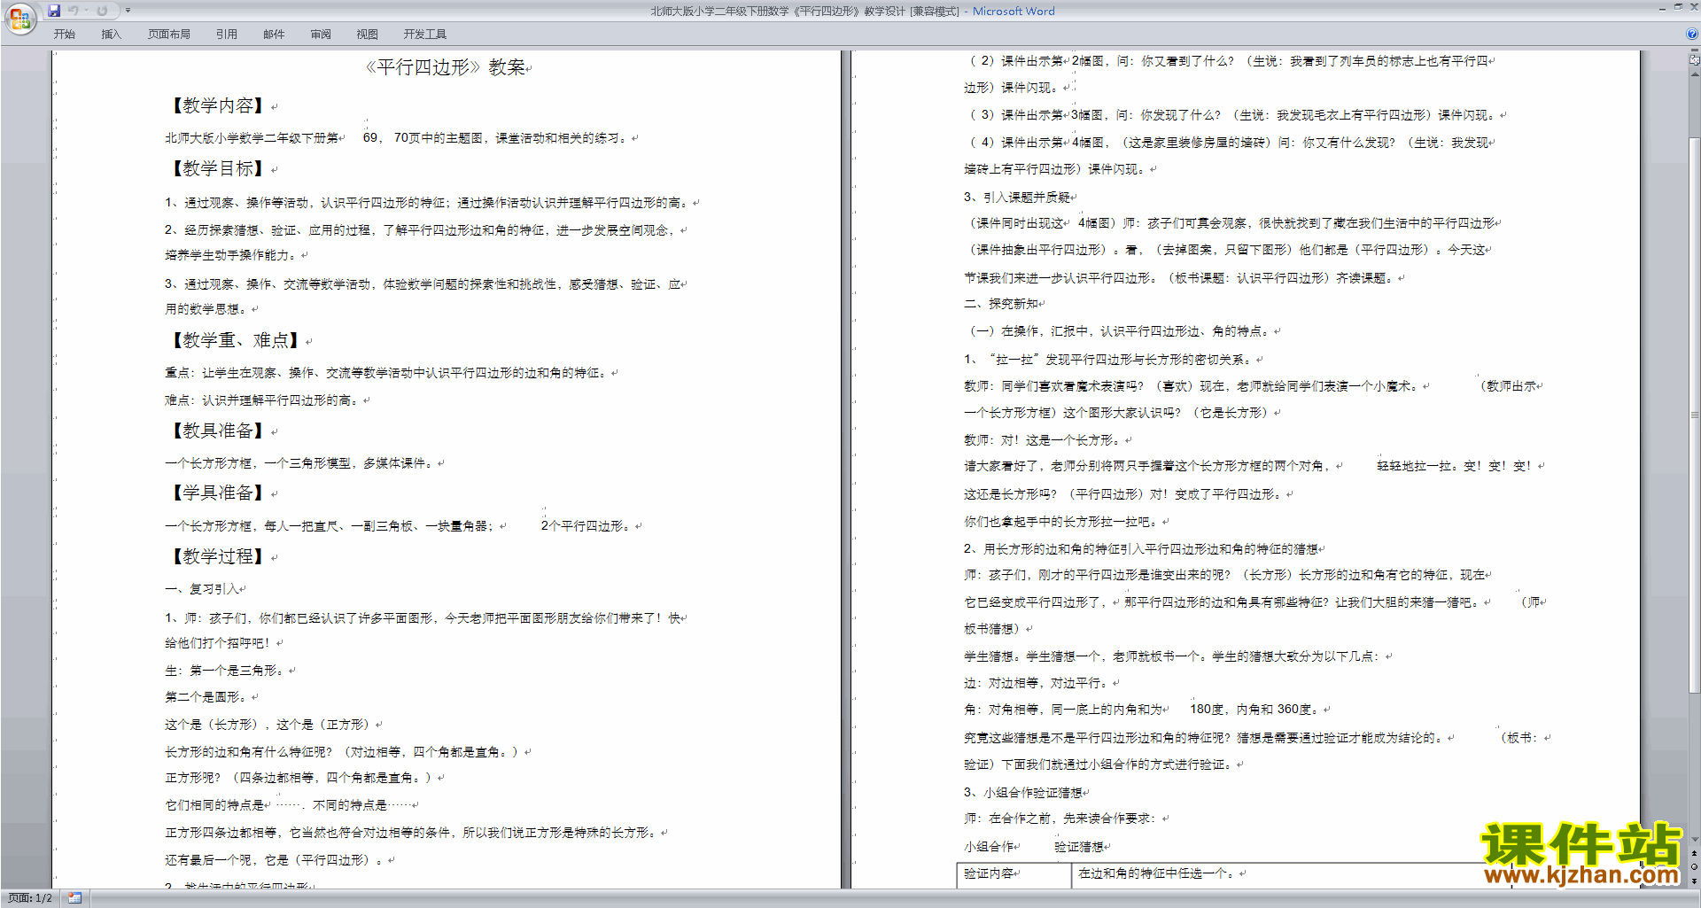The width and height of the screenshot is (1701, 908).
Task: Click the line 二、探究新知 on page two
Action: coord(1001,304)
